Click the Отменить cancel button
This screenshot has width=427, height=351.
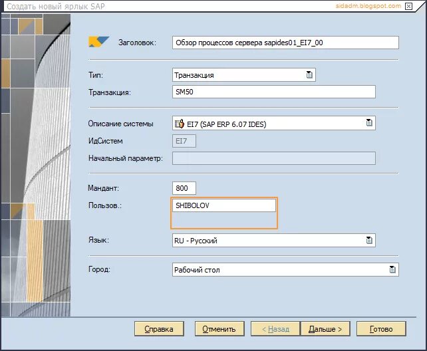[x=219, y=328]
